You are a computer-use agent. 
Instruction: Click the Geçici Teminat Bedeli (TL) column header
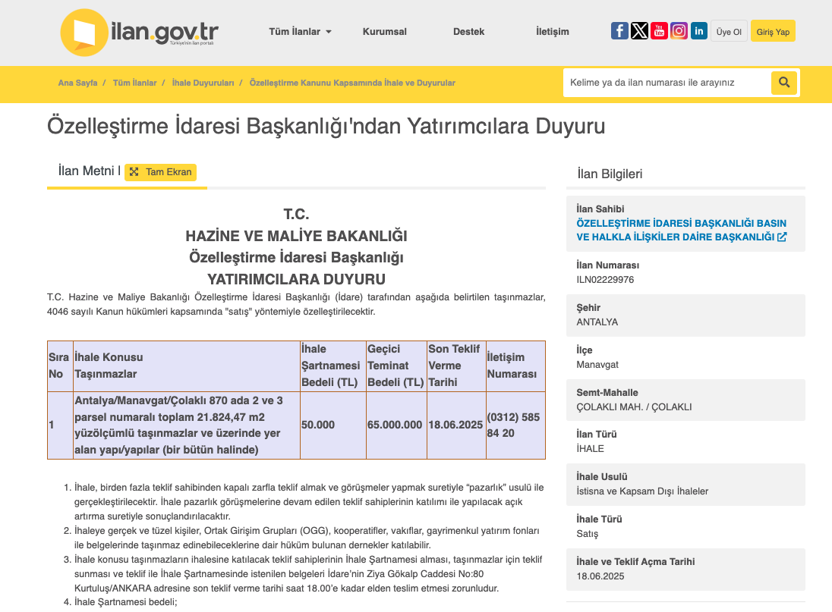[396, 366]
